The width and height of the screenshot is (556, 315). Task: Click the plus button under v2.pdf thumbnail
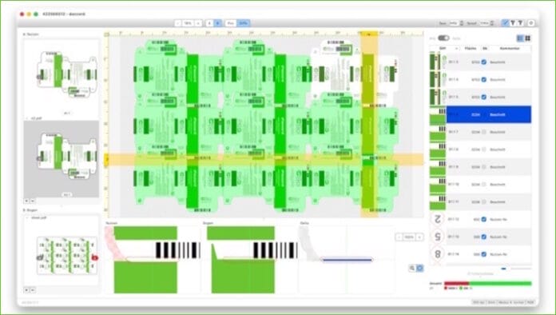point(26,201)
